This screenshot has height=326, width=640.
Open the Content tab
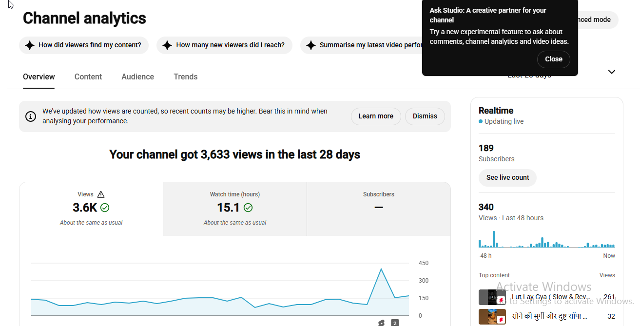88,77
